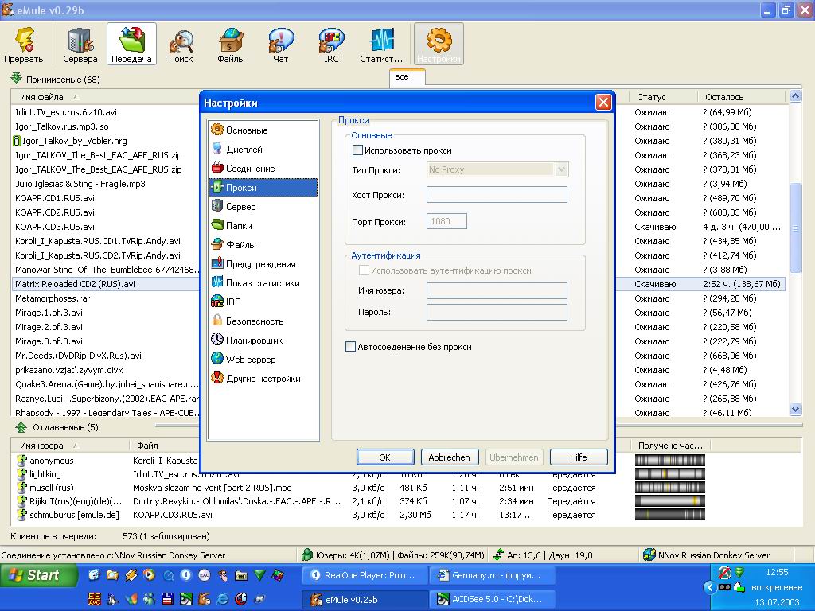The image size is (815, 611).
Task: Click the Порт Прокси field
Action: tap(446, 221)
